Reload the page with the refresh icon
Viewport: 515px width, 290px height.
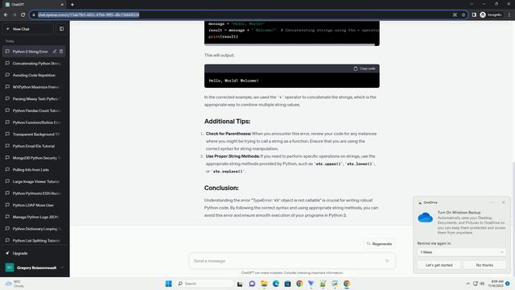23,14
